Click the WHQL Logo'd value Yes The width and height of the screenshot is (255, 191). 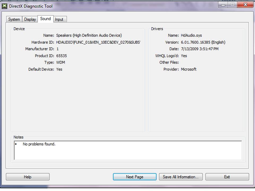184,56
